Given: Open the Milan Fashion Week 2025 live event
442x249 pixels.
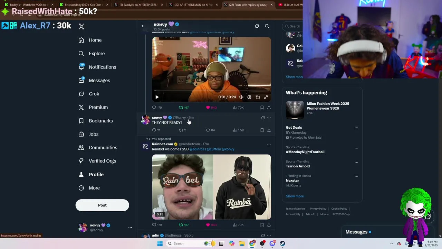Looking at the screenshot, I should click(x=322, y=110).
